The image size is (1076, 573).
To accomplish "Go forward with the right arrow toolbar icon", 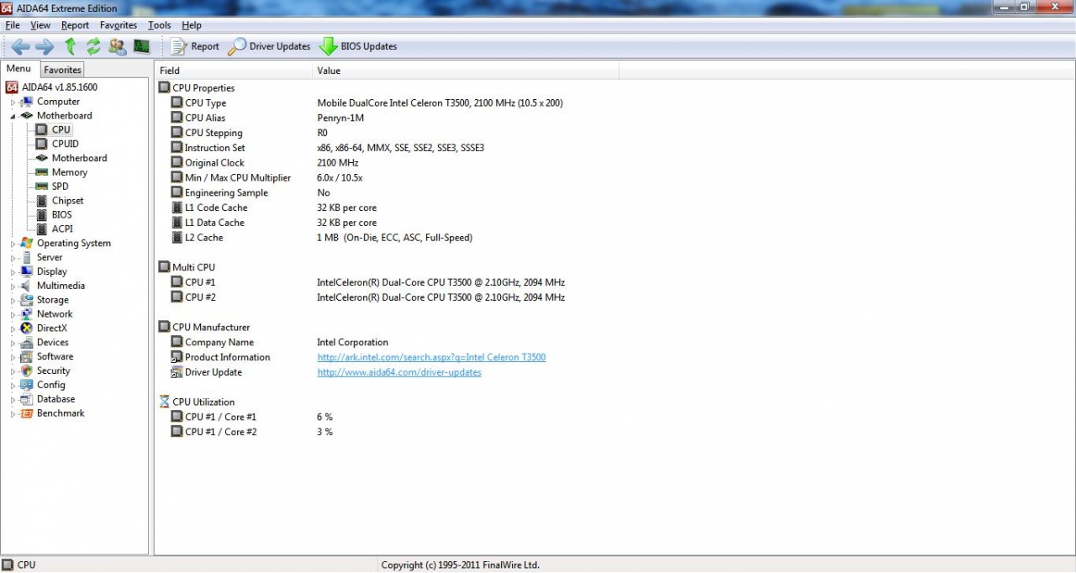I will pos(45,46).
